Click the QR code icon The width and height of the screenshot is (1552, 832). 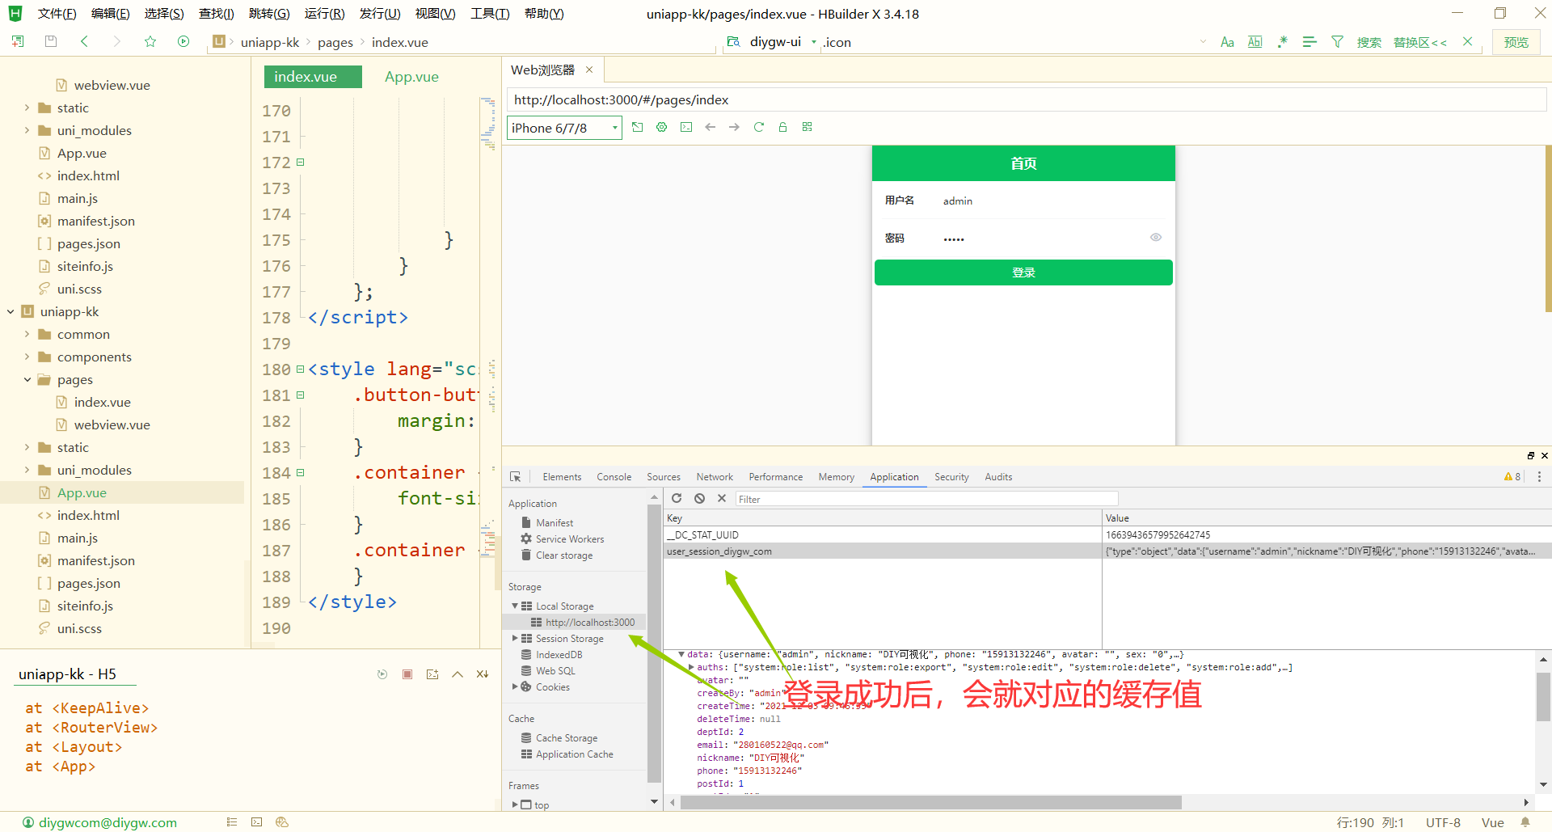coord(807,127)
